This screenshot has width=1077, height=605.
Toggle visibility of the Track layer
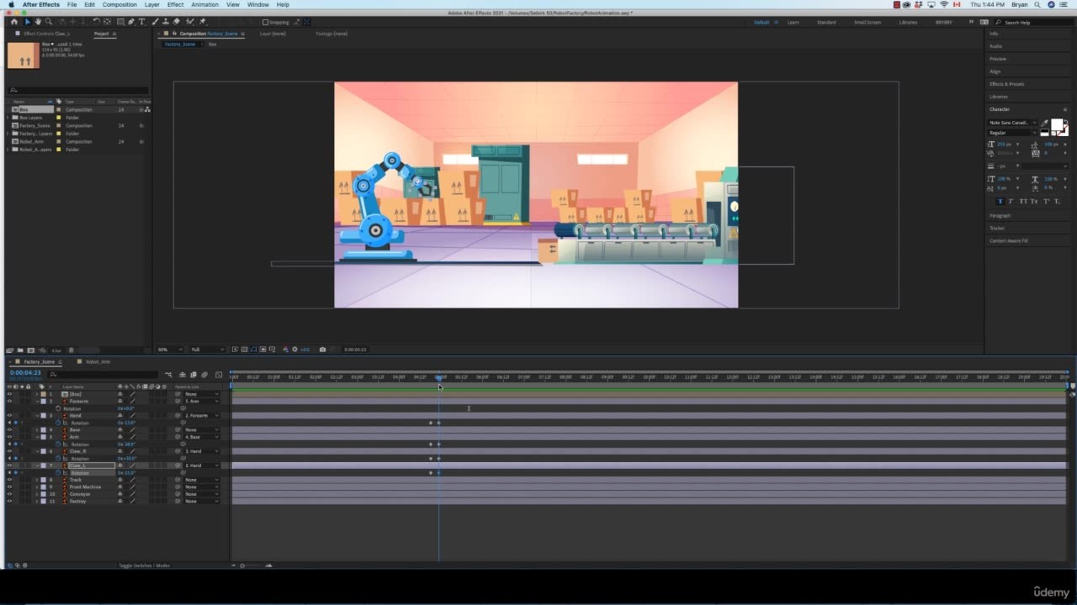[9, 480]
